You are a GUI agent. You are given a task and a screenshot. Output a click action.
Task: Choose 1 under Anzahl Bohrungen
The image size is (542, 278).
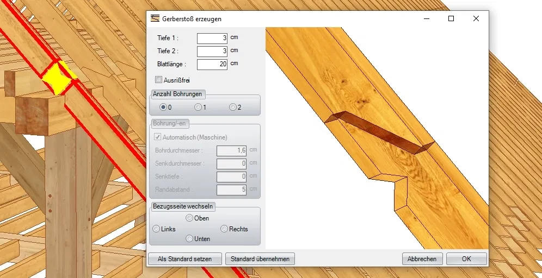tap(198, 107)
